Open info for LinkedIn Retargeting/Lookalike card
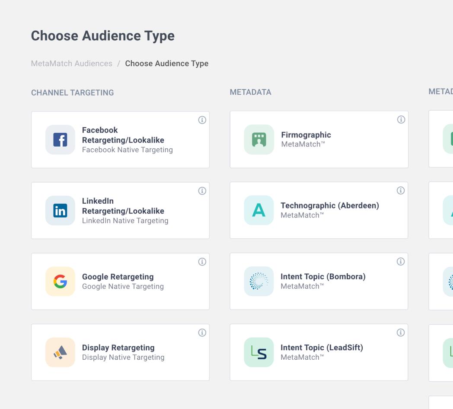 202,191
